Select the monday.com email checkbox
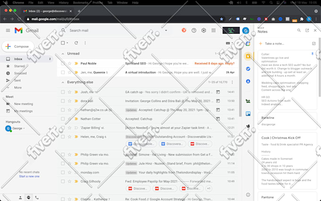This screenshot has width=321, height=201. click(x=63, y=173)
